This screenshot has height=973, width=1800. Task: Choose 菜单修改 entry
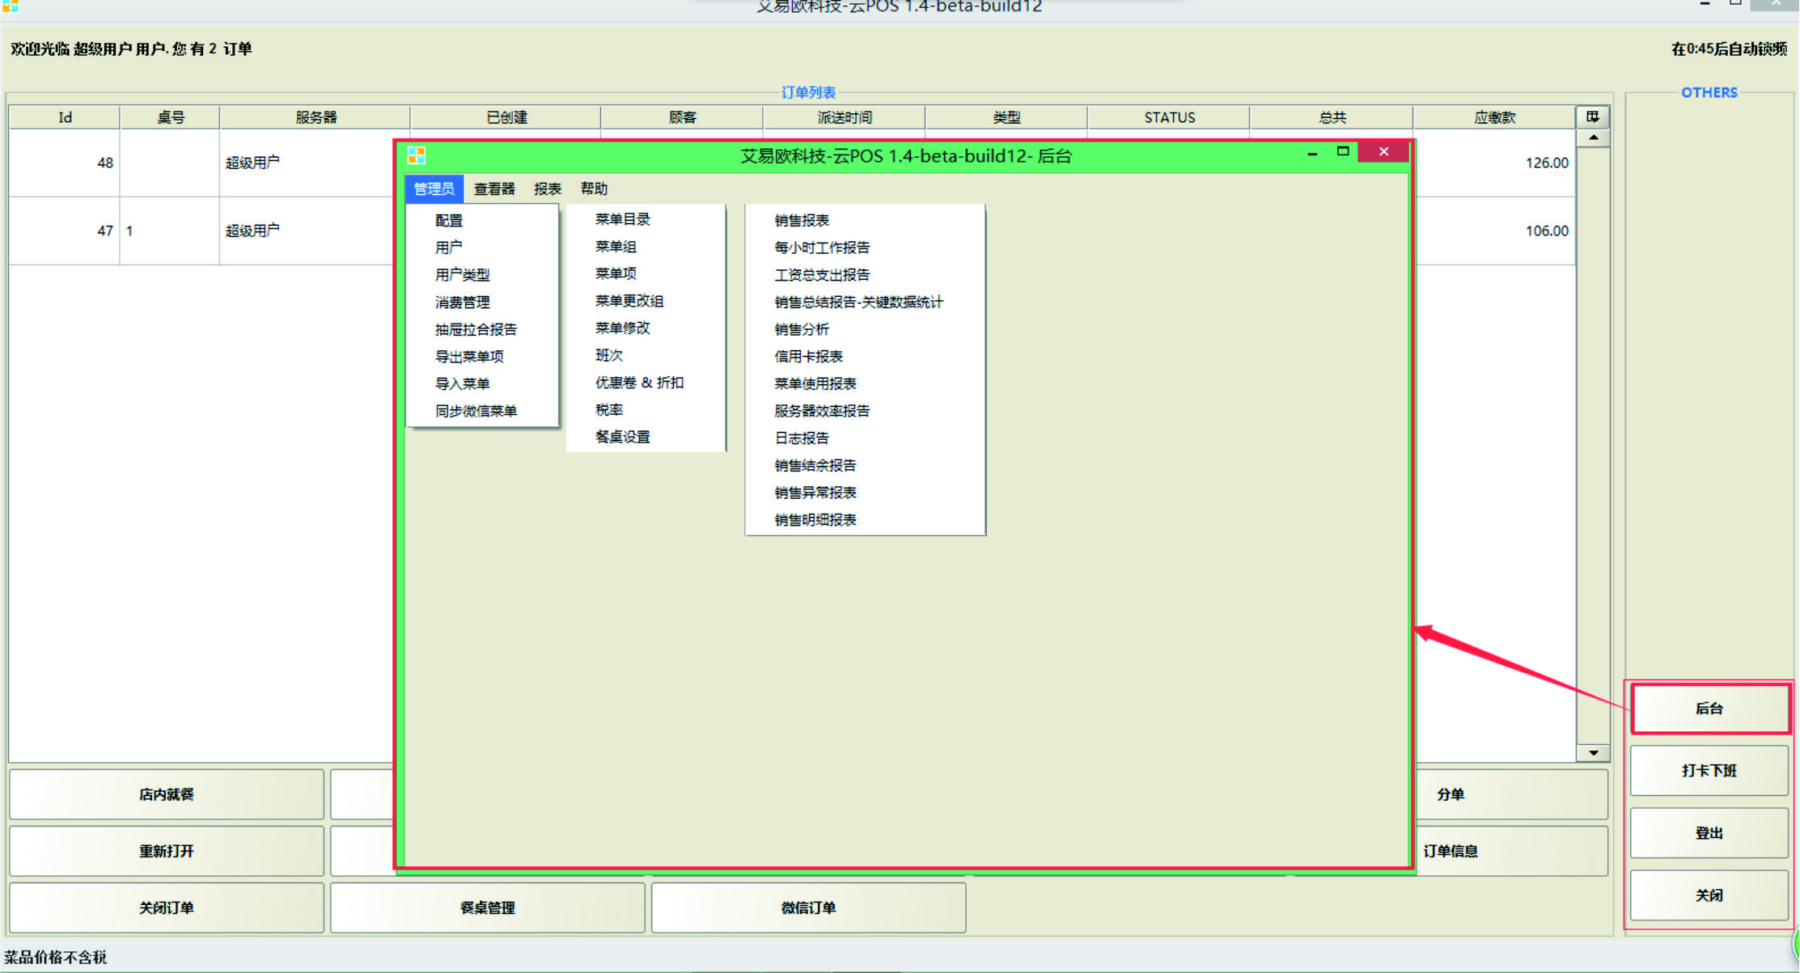coord(623,328)
